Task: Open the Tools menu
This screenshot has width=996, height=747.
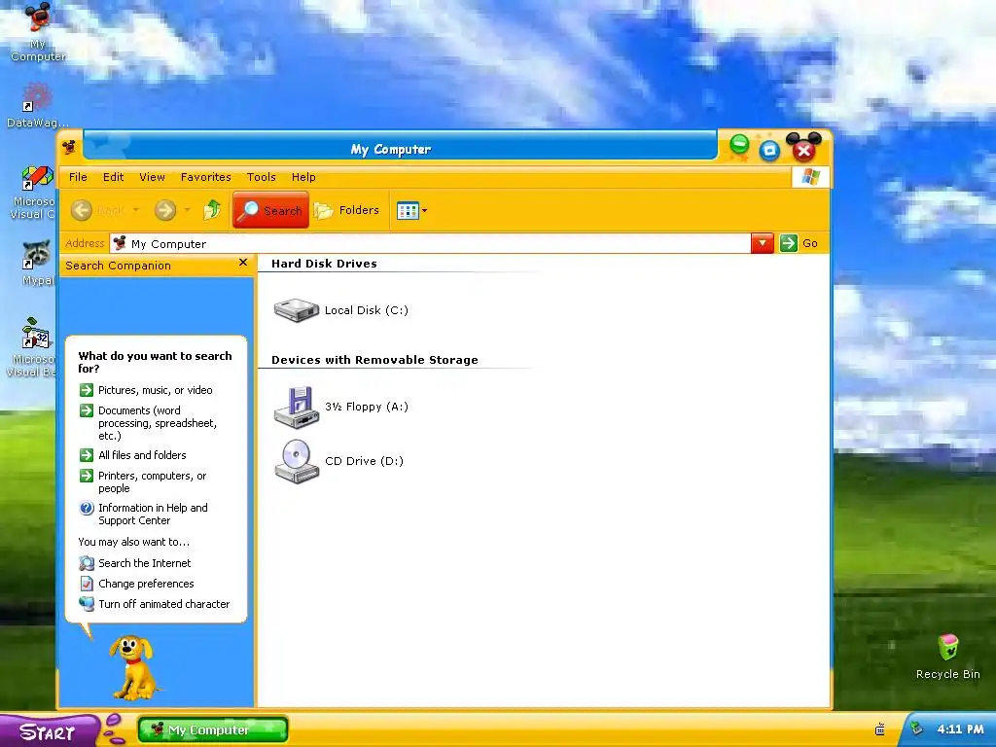Action: point(261,177)
